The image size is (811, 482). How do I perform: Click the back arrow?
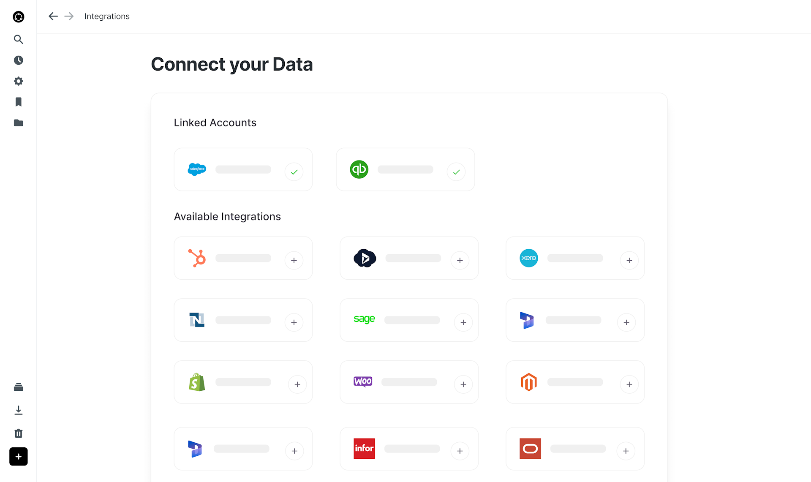[53, 16]
